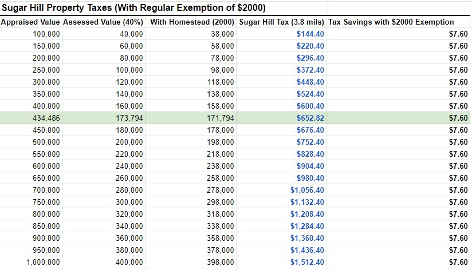Select tax cell $220.40
Viewport: 472px width, 270px height.
310,46
